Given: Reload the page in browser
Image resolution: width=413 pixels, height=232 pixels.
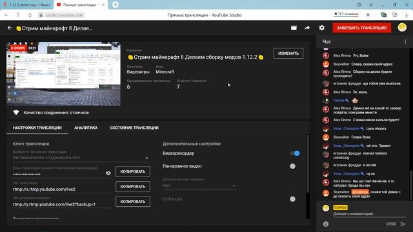Looking at the screenshot, I should 30,15.
